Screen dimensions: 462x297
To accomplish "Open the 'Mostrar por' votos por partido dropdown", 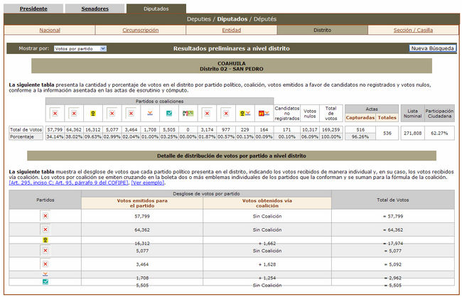I will pyautogui.click(x=80, y=48).
